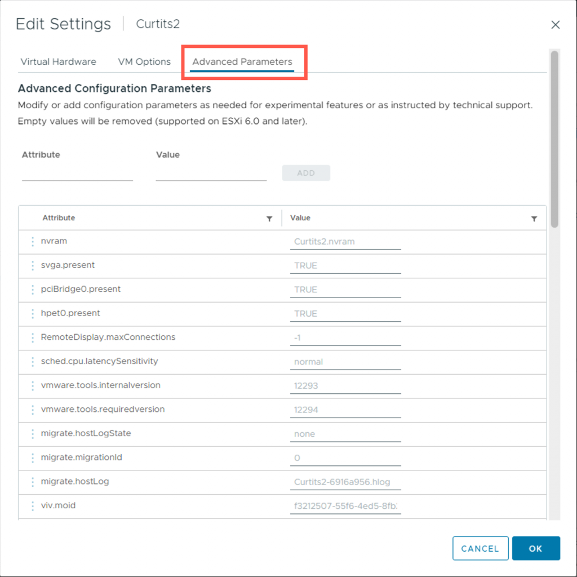Open the row actions menu for svga.present
Screen dimensions: 577x577
[33, 266]
